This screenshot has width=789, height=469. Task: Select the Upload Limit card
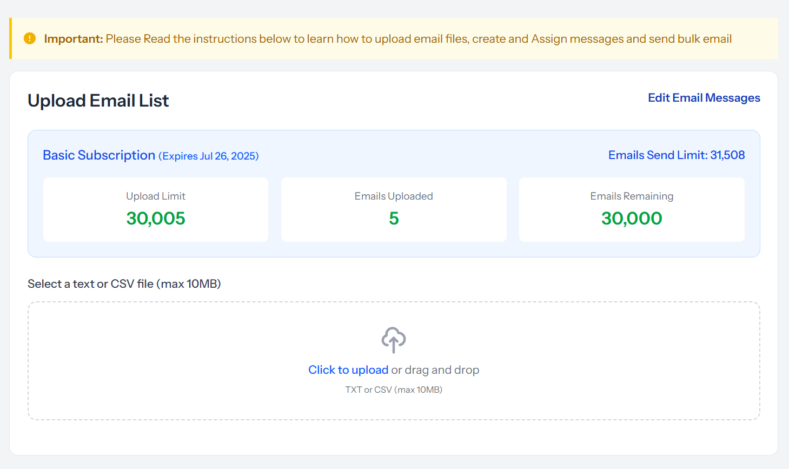pos(156,209)
